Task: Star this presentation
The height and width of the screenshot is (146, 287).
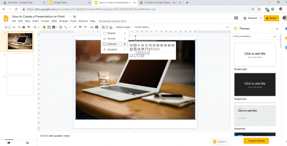Action: pyautogui.click(x=70, y=16)
